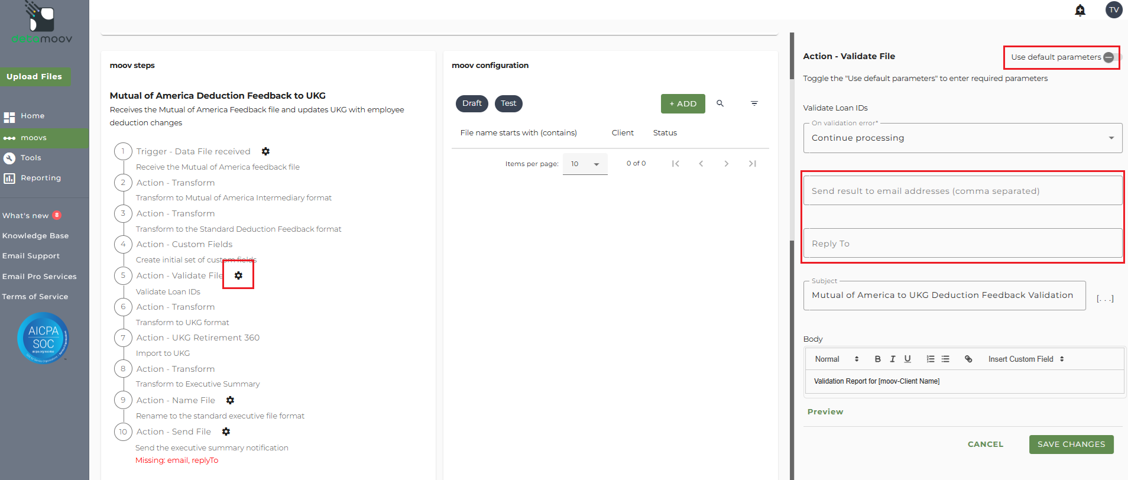Select the Draft filter chip
This screenshot has width=1128, height=480.
[472, 103]
